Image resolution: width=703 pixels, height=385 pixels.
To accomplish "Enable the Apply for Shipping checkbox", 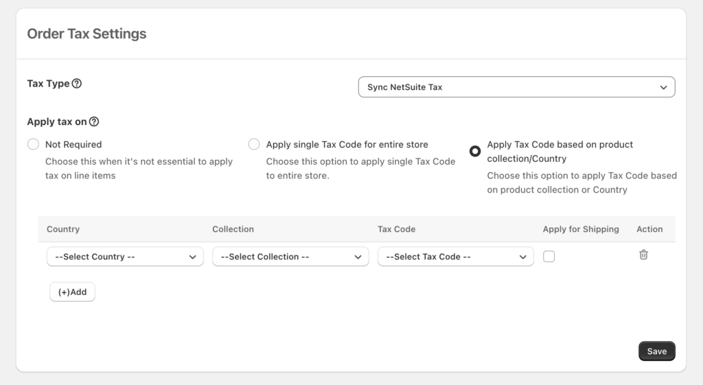I will pos(549,257).
